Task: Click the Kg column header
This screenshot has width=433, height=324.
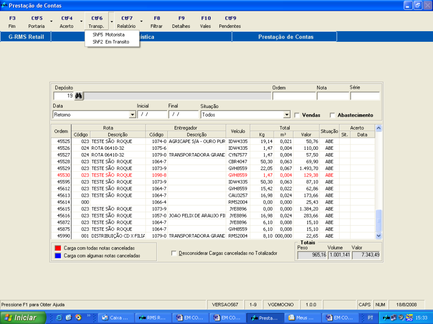Action: point(262,134)
